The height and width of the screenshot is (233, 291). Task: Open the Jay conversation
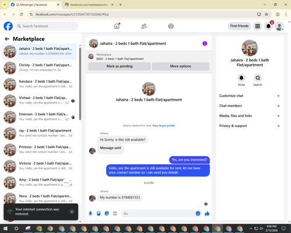[x=40, y=133]
